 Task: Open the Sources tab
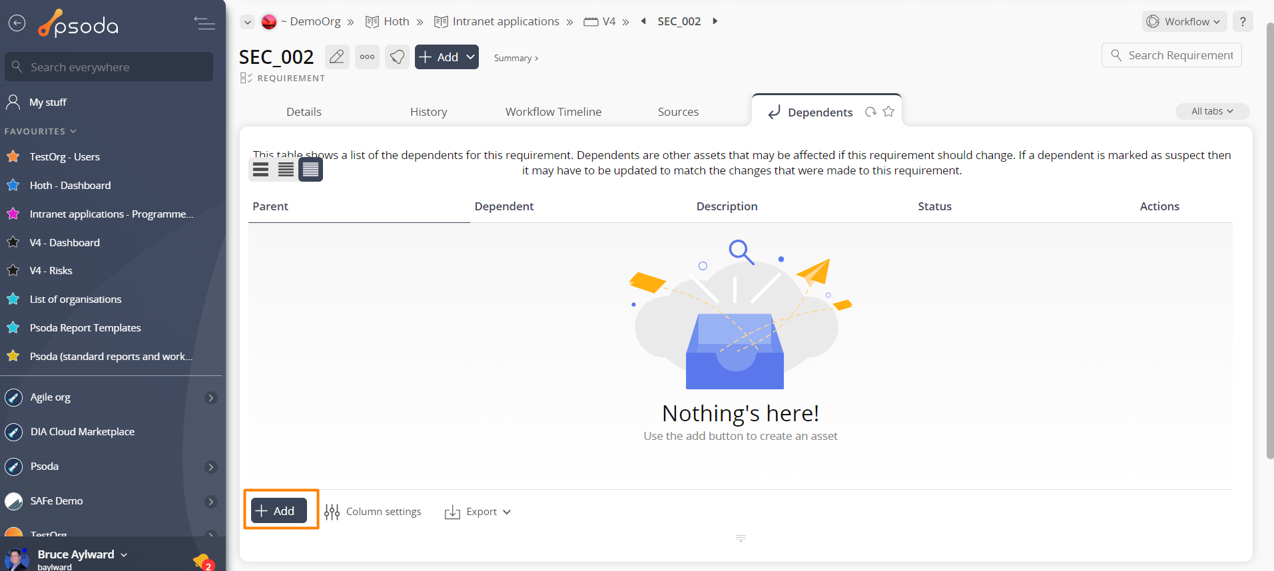click(x=678, y=112)
